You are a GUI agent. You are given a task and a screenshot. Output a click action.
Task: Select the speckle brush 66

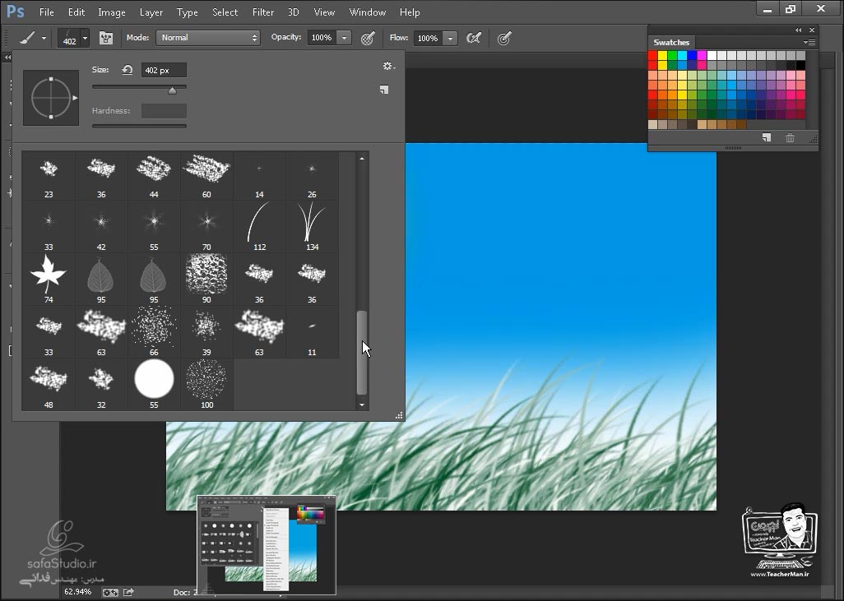coord(154,331)
